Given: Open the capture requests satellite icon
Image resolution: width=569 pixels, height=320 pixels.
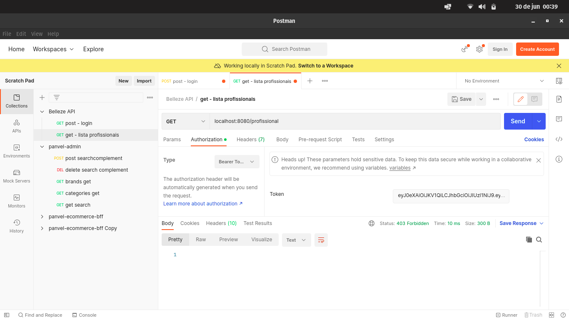Looking at the screenshot, I should coord(464,49).
